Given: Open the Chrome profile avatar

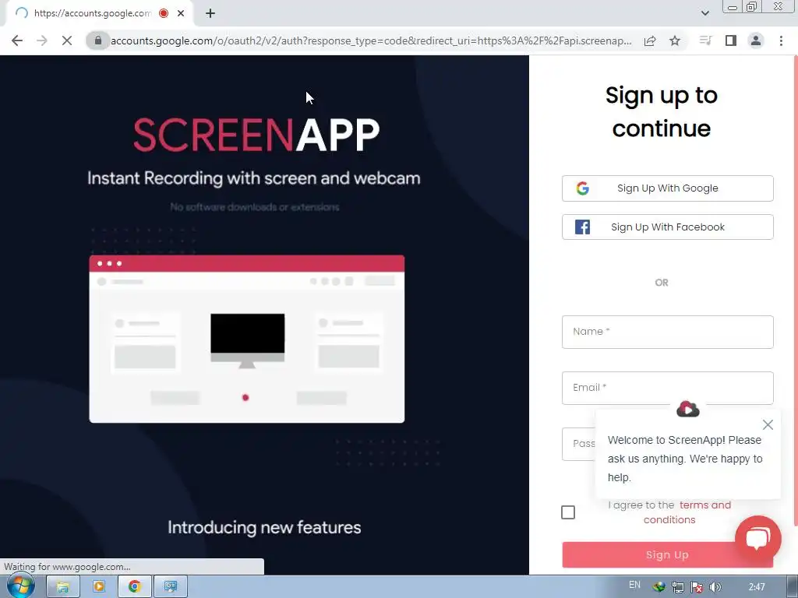Looking at the screenshot, I should pos(756,40).
